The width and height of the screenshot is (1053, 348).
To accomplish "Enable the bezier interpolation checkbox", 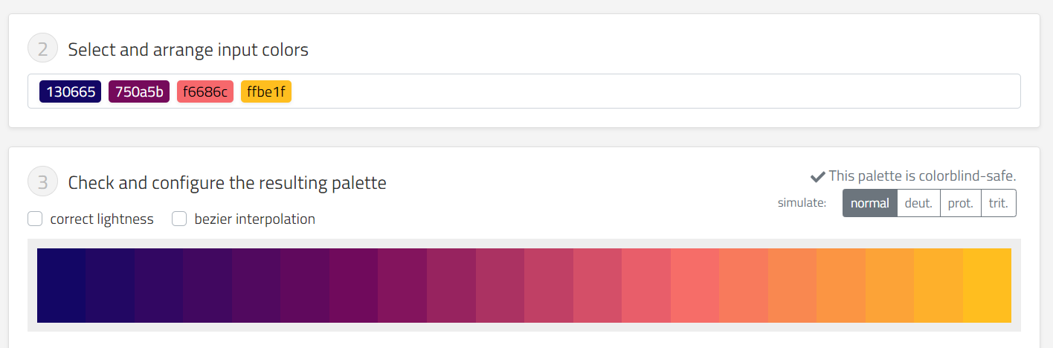I will click(x=179, y=219).
